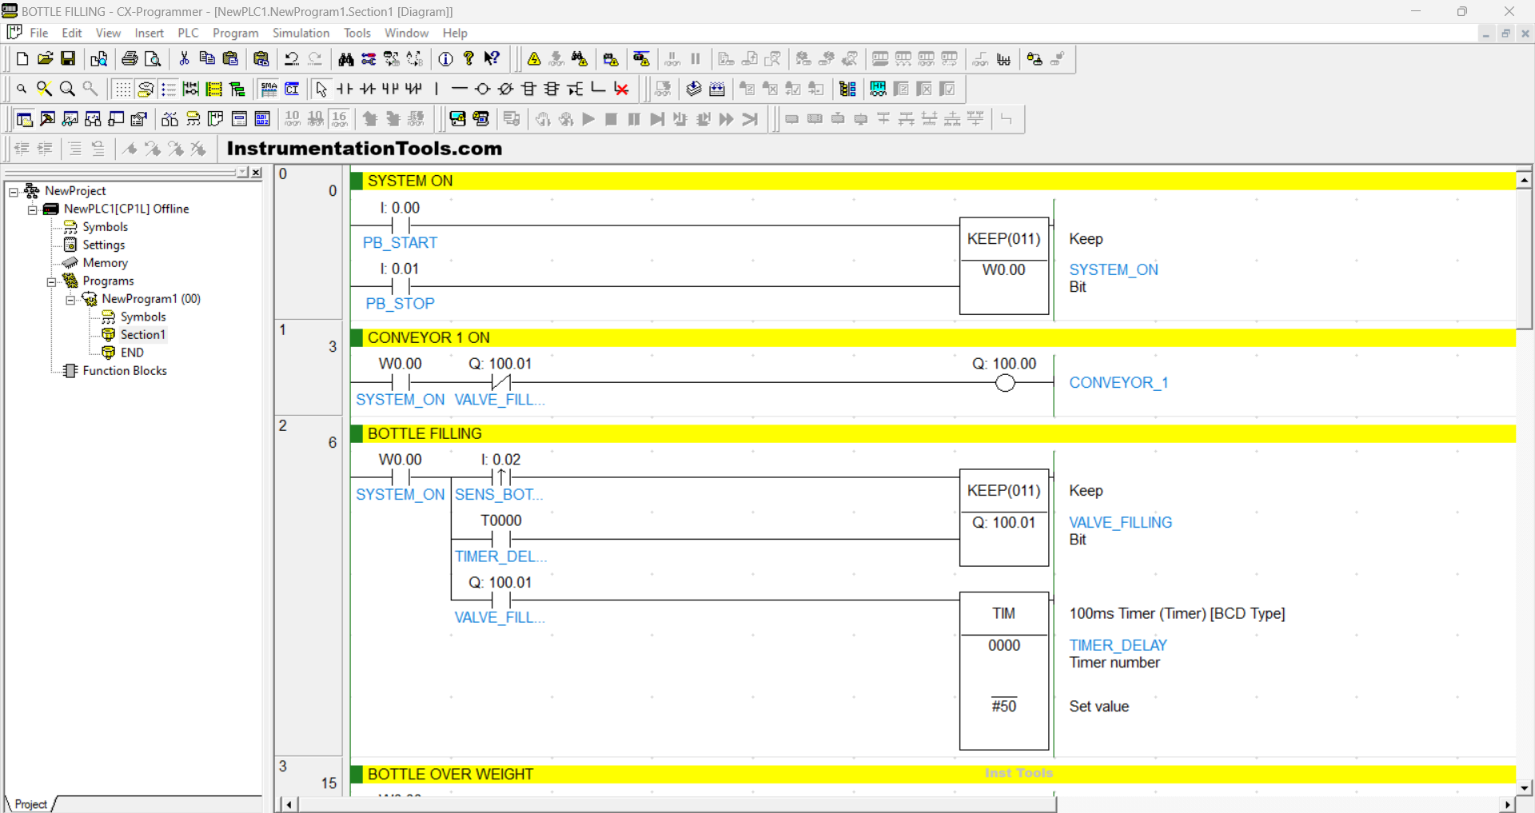Toggle Show Rung Comments list icon
The width and height of the screenshot is (1535, 813).
pyautogui.click(x=169, y=89)
